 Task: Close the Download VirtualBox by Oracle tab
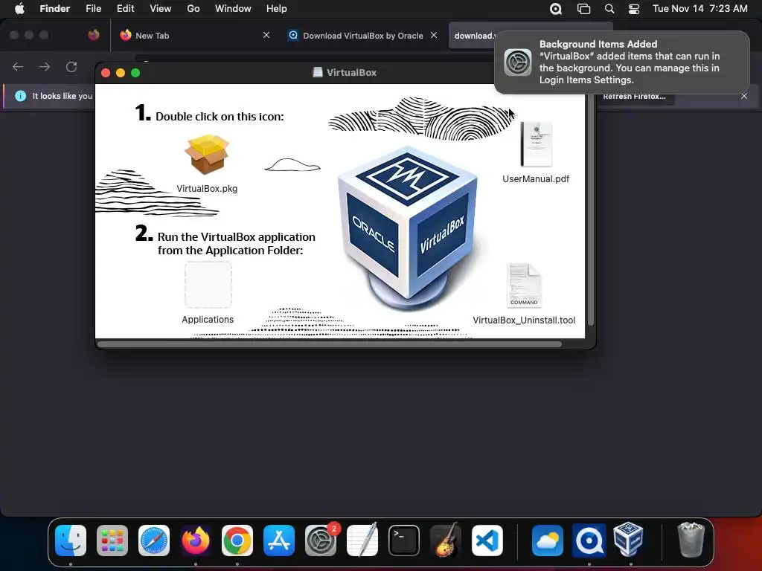click(x=434, y=35)
